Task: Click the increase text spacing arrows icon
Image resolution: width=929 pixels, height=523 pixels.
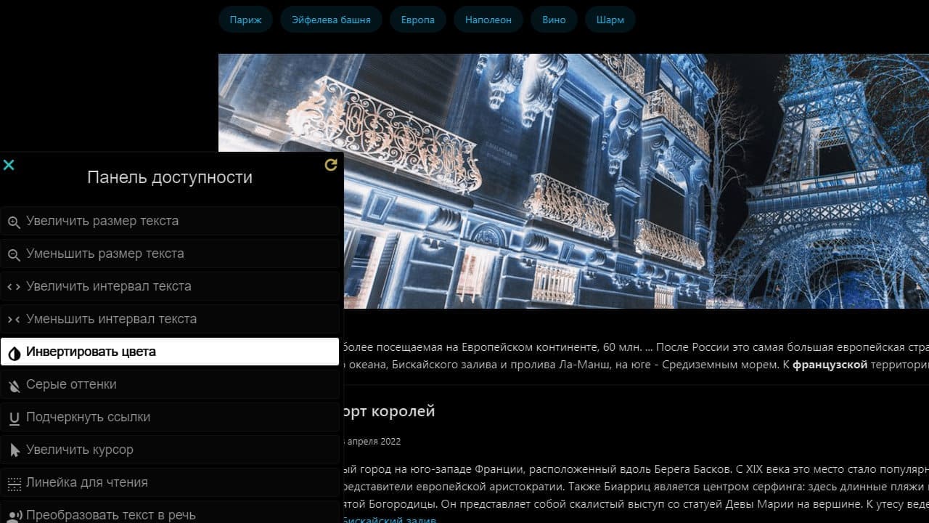Action: (x=14, y=286)
